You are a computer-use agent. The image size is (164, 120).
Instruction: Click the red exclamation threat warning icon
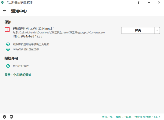(x=7, y=30)
